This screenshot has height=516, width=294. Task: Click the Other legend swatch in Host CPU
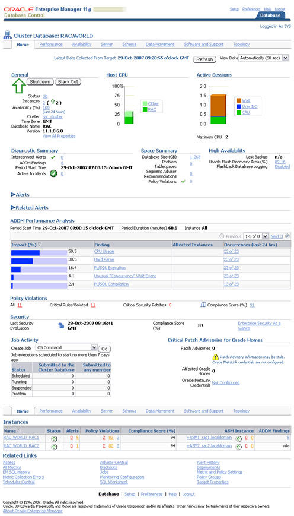coord(145,103)
